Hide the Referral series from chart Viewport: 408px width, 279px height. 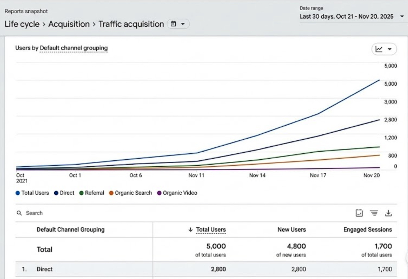click(x=92, y=193)
